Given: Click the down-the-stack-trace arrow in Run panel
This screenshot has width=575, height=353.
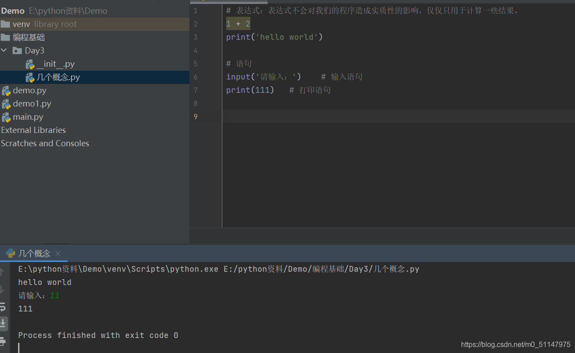Looking at the screenshot, I should point(2,289).
